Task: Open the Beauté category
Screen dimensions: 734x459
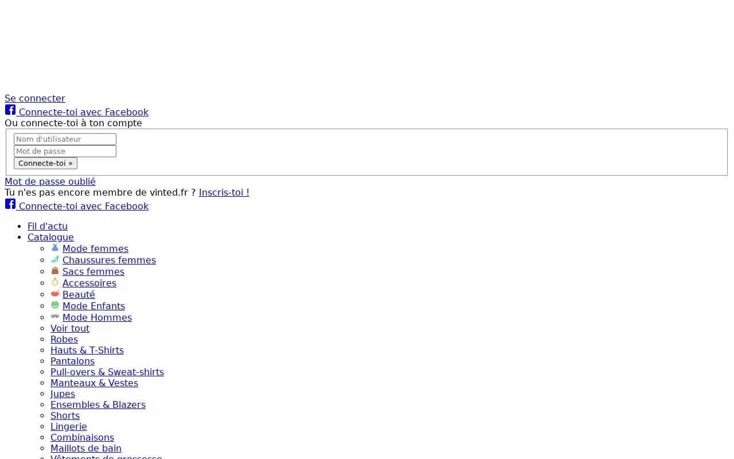Action: 79,295
